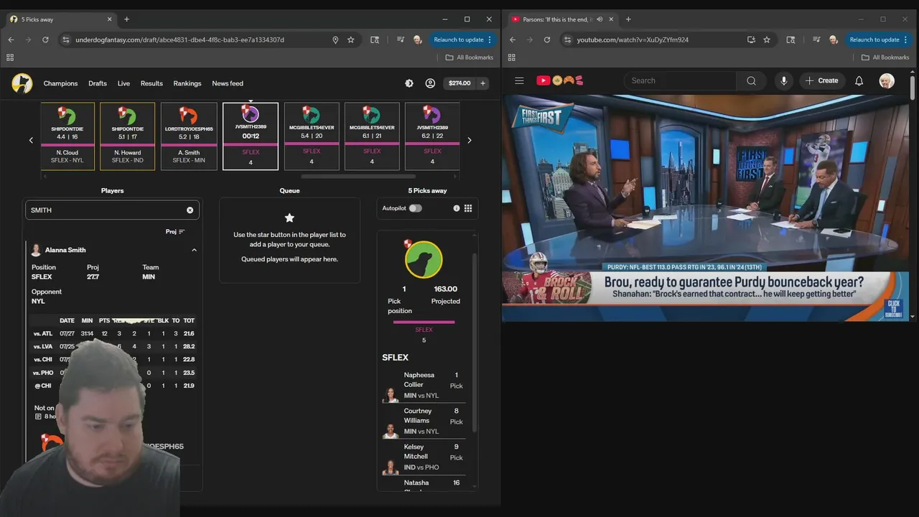
Task: Go back in the YouTube browser window
Action: 513,39
